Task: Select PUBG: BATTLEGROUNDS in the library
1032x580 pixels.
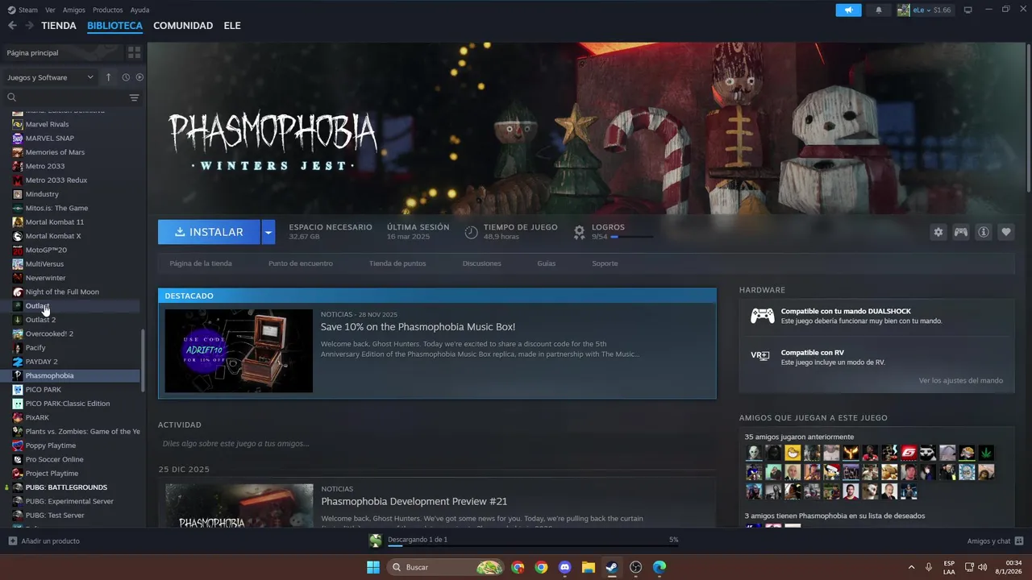Action: click(x=66, y=487)
